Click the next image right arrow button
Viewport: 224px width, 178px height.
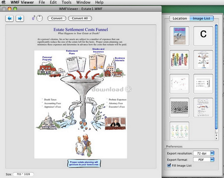pyautogui.click(x=19, y=18)
